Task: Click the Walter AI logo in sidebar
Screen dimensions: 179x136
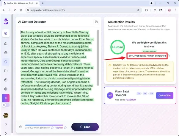Action: tap(6, 21)
